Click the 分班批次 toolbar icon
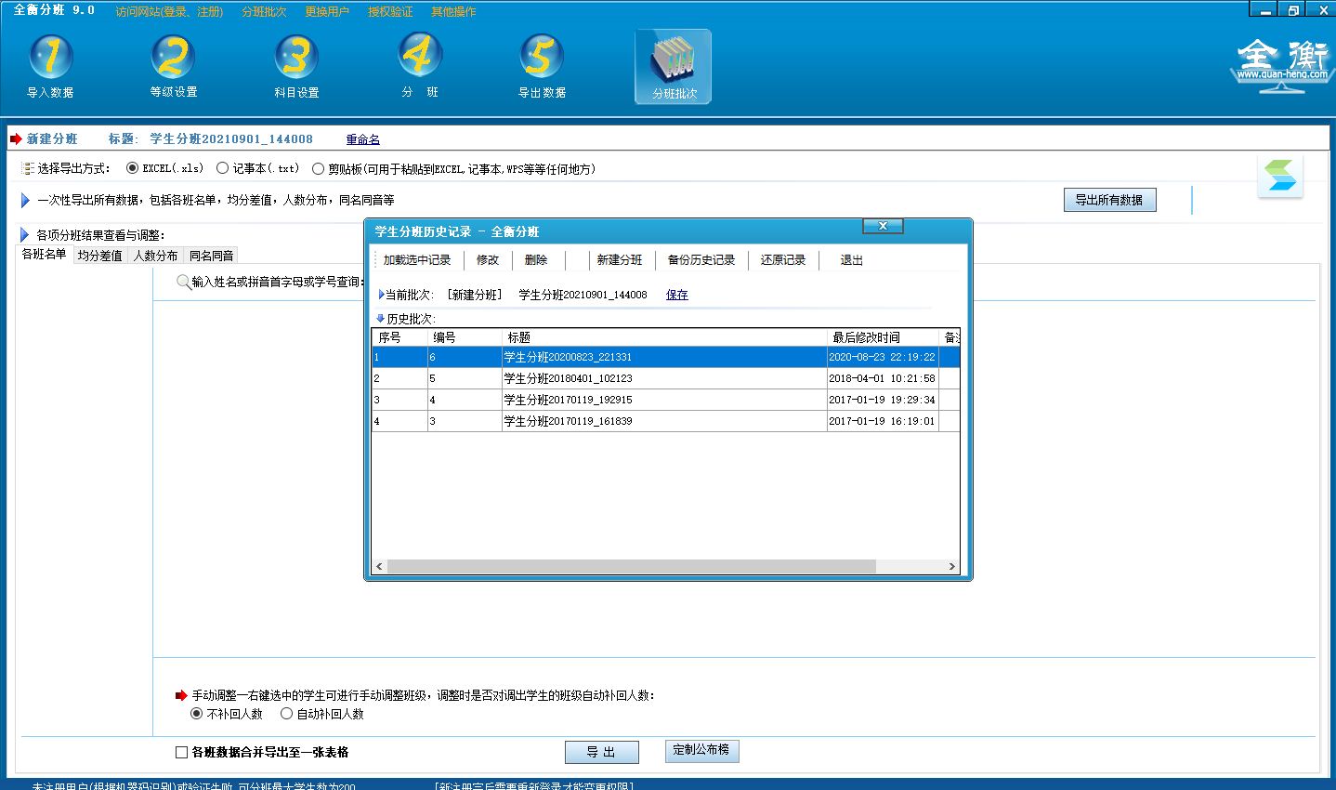Screen dimensions: 1336x790 tap(674, 66)
